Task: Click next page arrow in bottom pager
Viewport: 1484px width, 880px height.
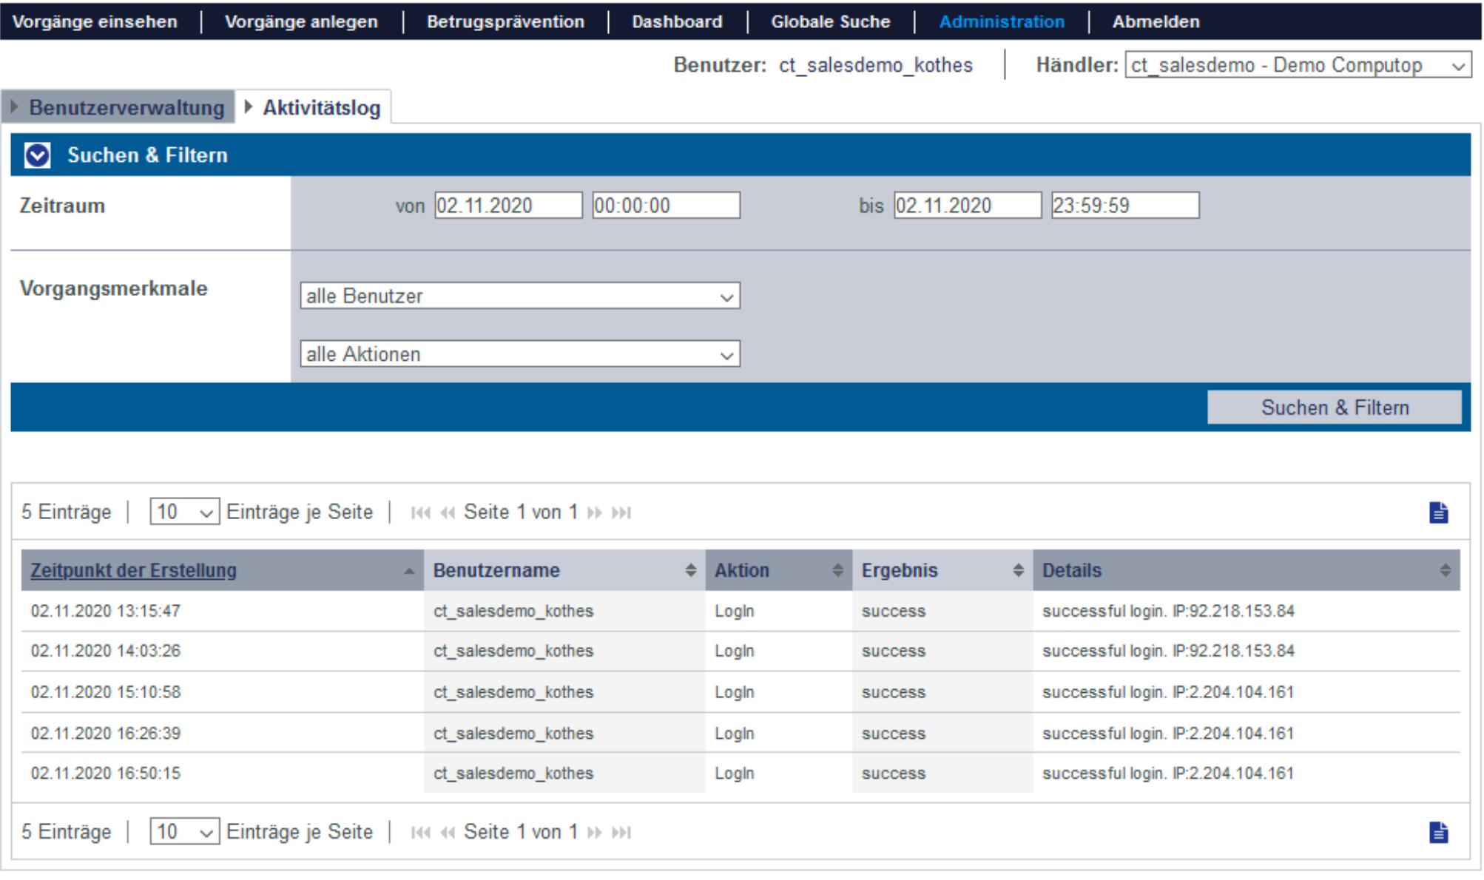Action: click(x=594, y=833)
